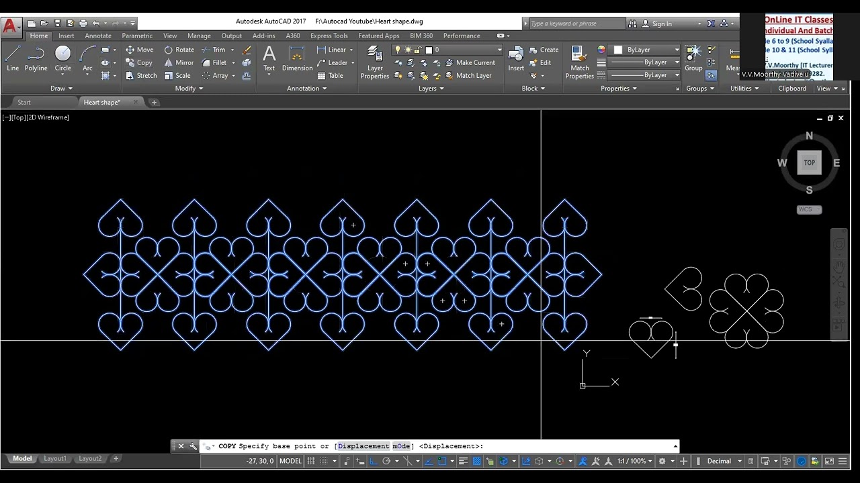Expand the Modify panel dropdown

pos(188,89)
